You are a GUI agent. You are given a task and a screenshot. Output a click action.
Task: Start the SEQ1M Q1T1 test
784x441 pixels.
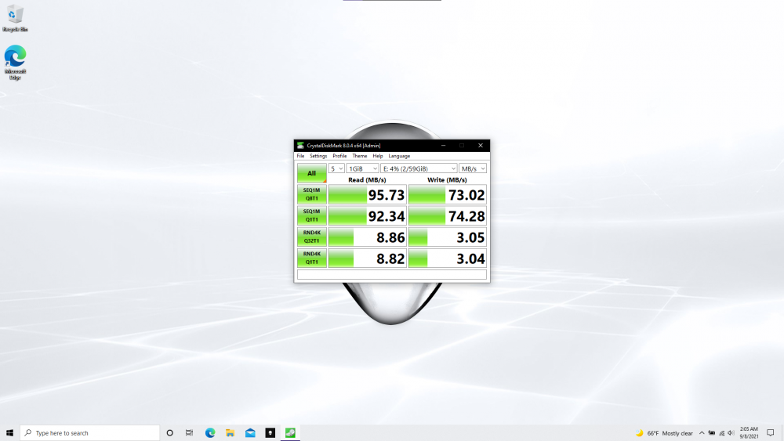(x=311, y=215)
